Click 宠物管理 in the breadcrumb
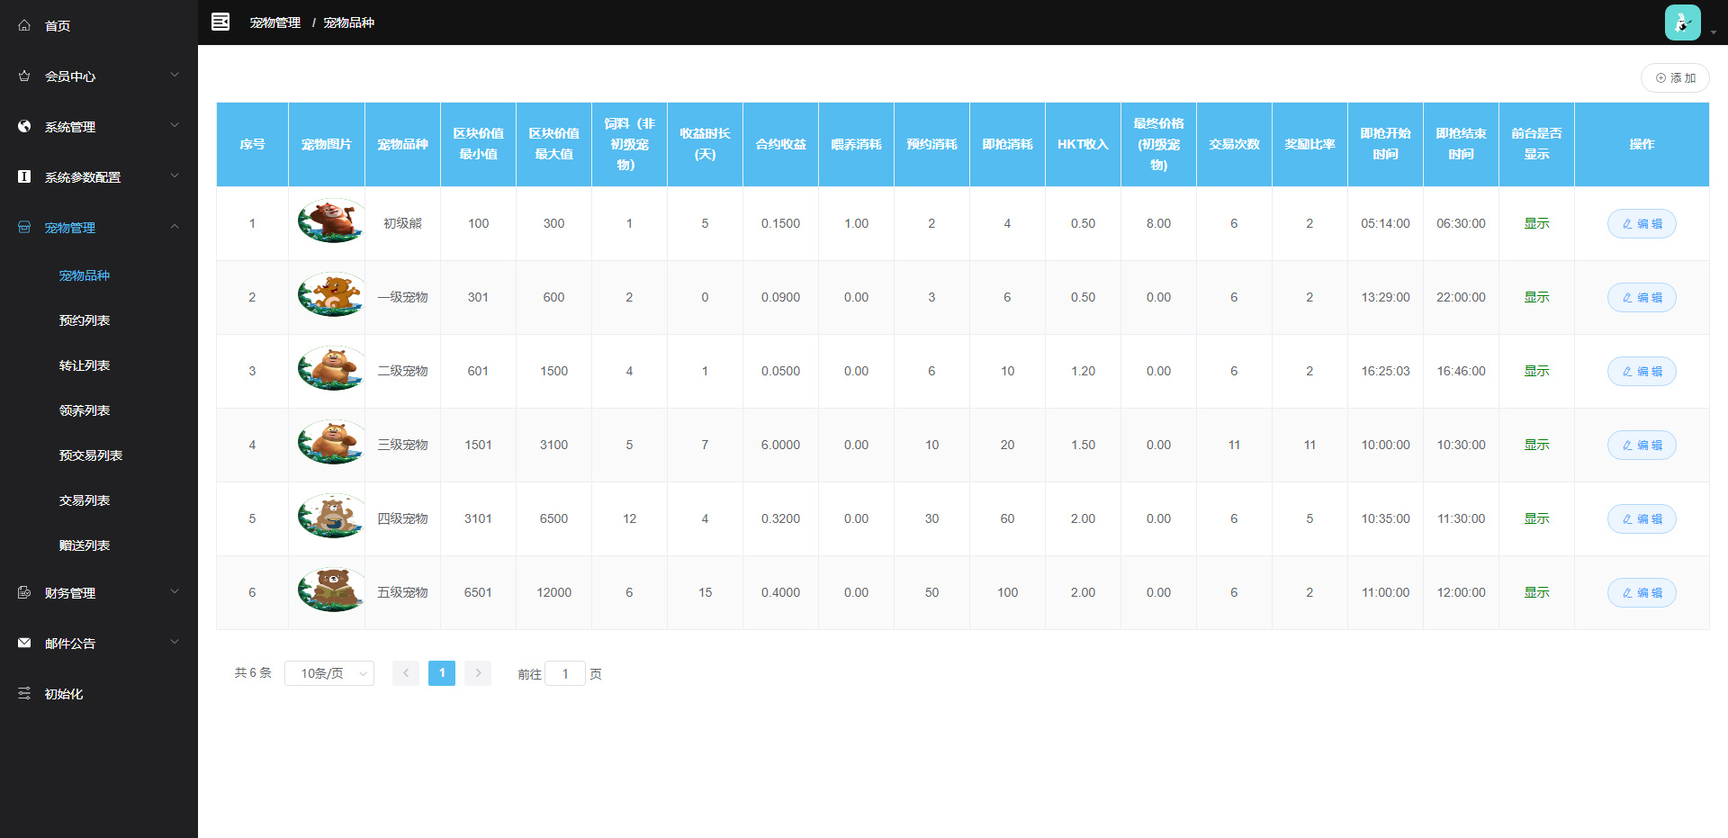The image size is (1728, 838). click(275, 23)
